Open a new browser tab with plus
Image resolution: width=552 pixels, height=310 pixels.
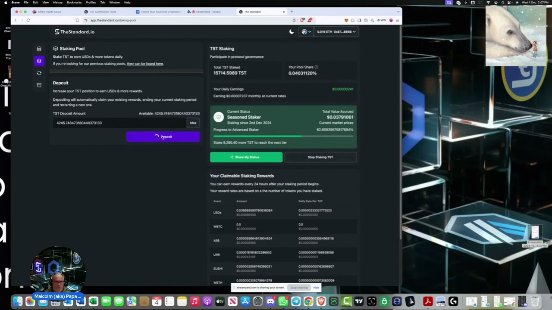(292, 12)
